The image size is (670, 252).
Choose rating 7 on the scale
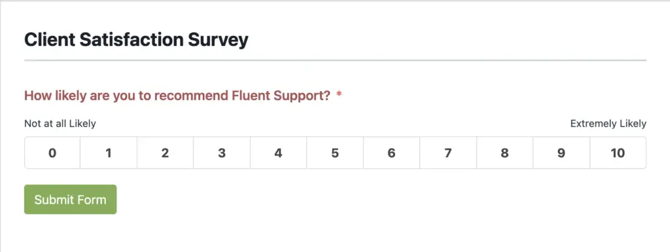click(448, 153)
